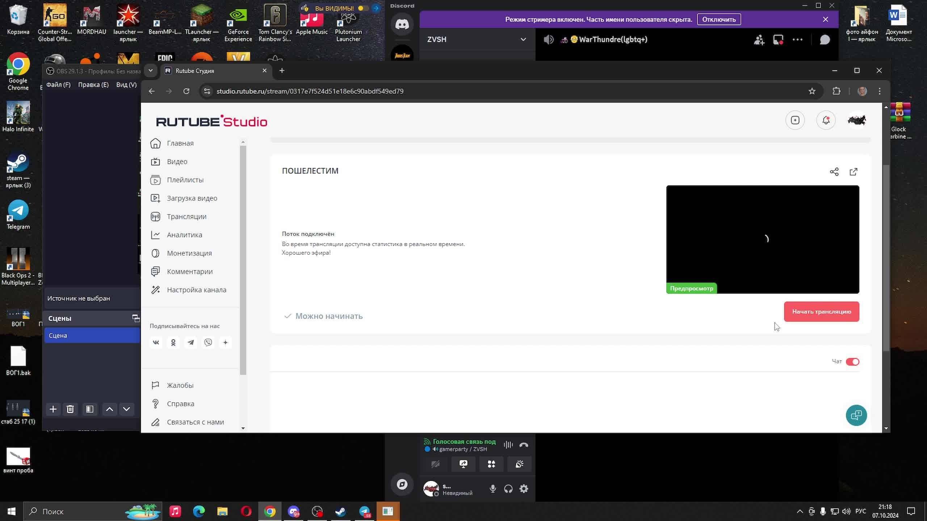This screenshot has height=521, width=927.
Task: Expand the ZVSH server dropdown in Discord
Action: (x=523, y=39)
